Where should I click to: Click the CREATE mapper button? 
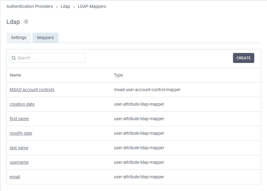[244, 58]
